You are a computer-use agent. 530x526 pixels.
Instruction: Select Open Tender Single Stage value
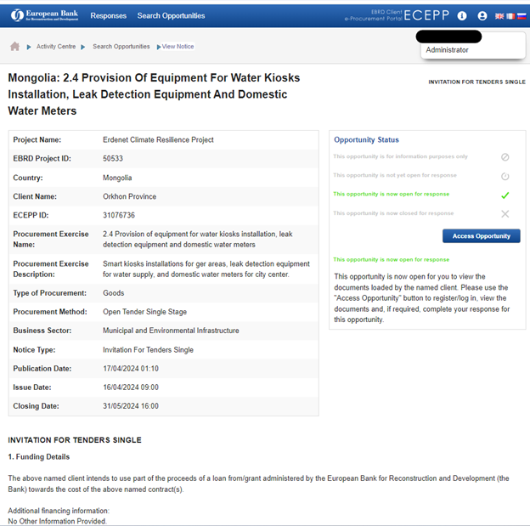pyautogui.click(x=144, y=312)
